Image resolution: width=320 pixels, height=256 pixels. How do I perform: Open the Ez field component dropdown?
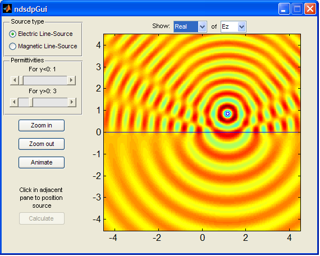tap(234, 26)
